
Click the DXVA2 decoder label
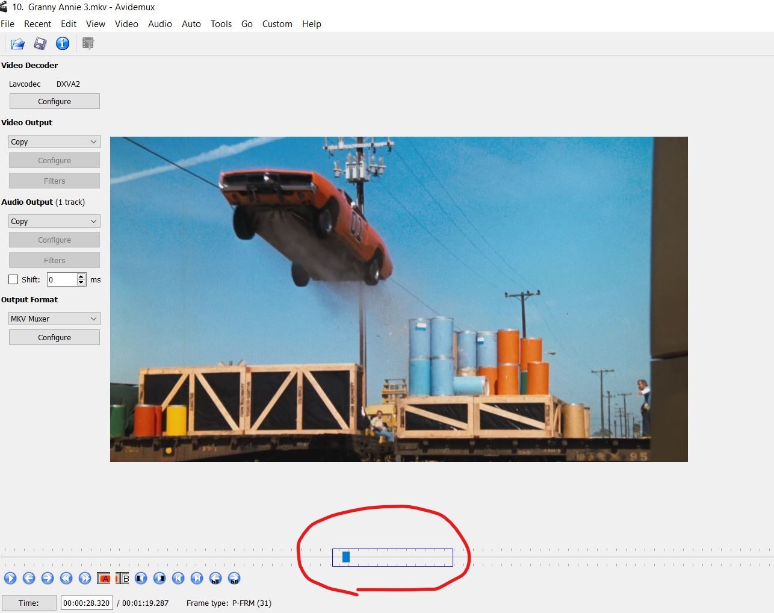tap(68, 84)
